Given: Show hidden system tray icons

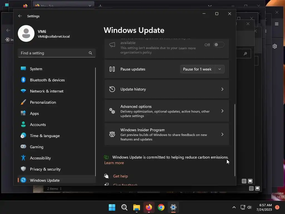Looking at the screenshot, I should (234, 207).
